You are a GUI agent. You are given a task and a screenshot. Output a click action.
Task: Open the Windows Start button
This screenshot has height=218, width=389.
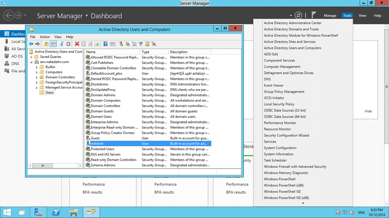pos(7,212)
